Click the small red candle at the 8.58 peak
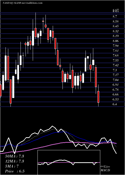The height and width of the screenshot is (175, 125). pyautogui.click(x=43, y=21)
